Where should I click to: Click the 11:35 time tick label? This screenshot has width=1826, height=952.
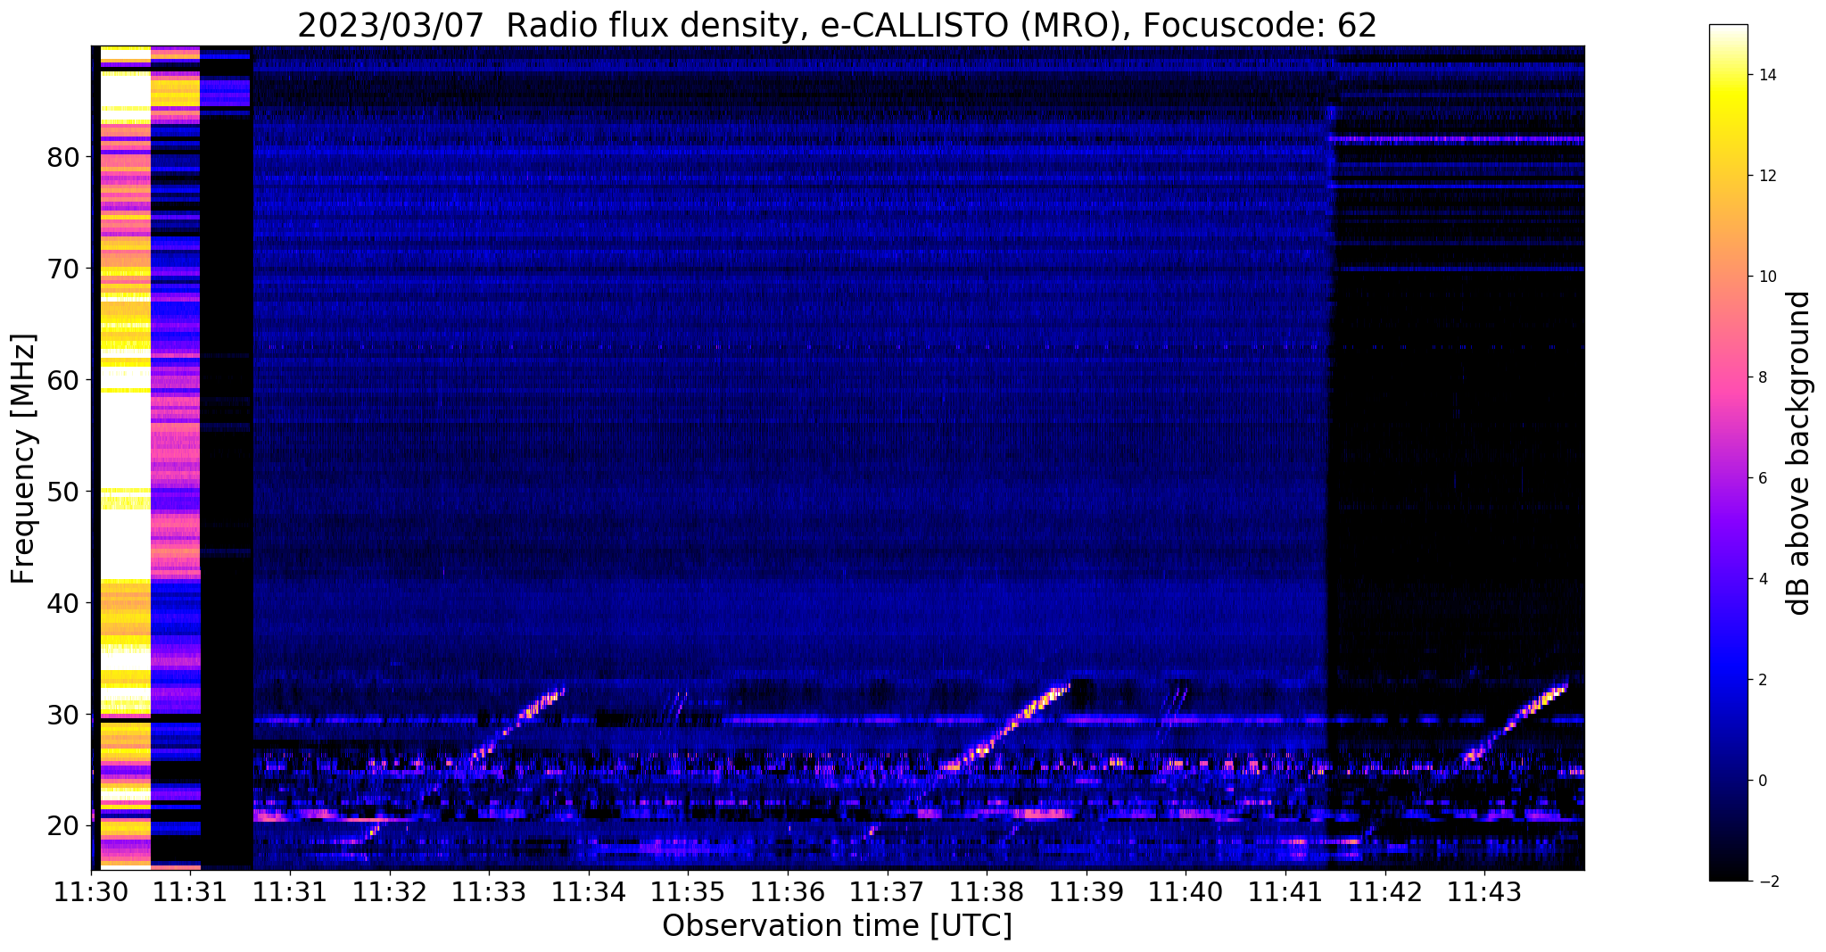tap(688, 892)
